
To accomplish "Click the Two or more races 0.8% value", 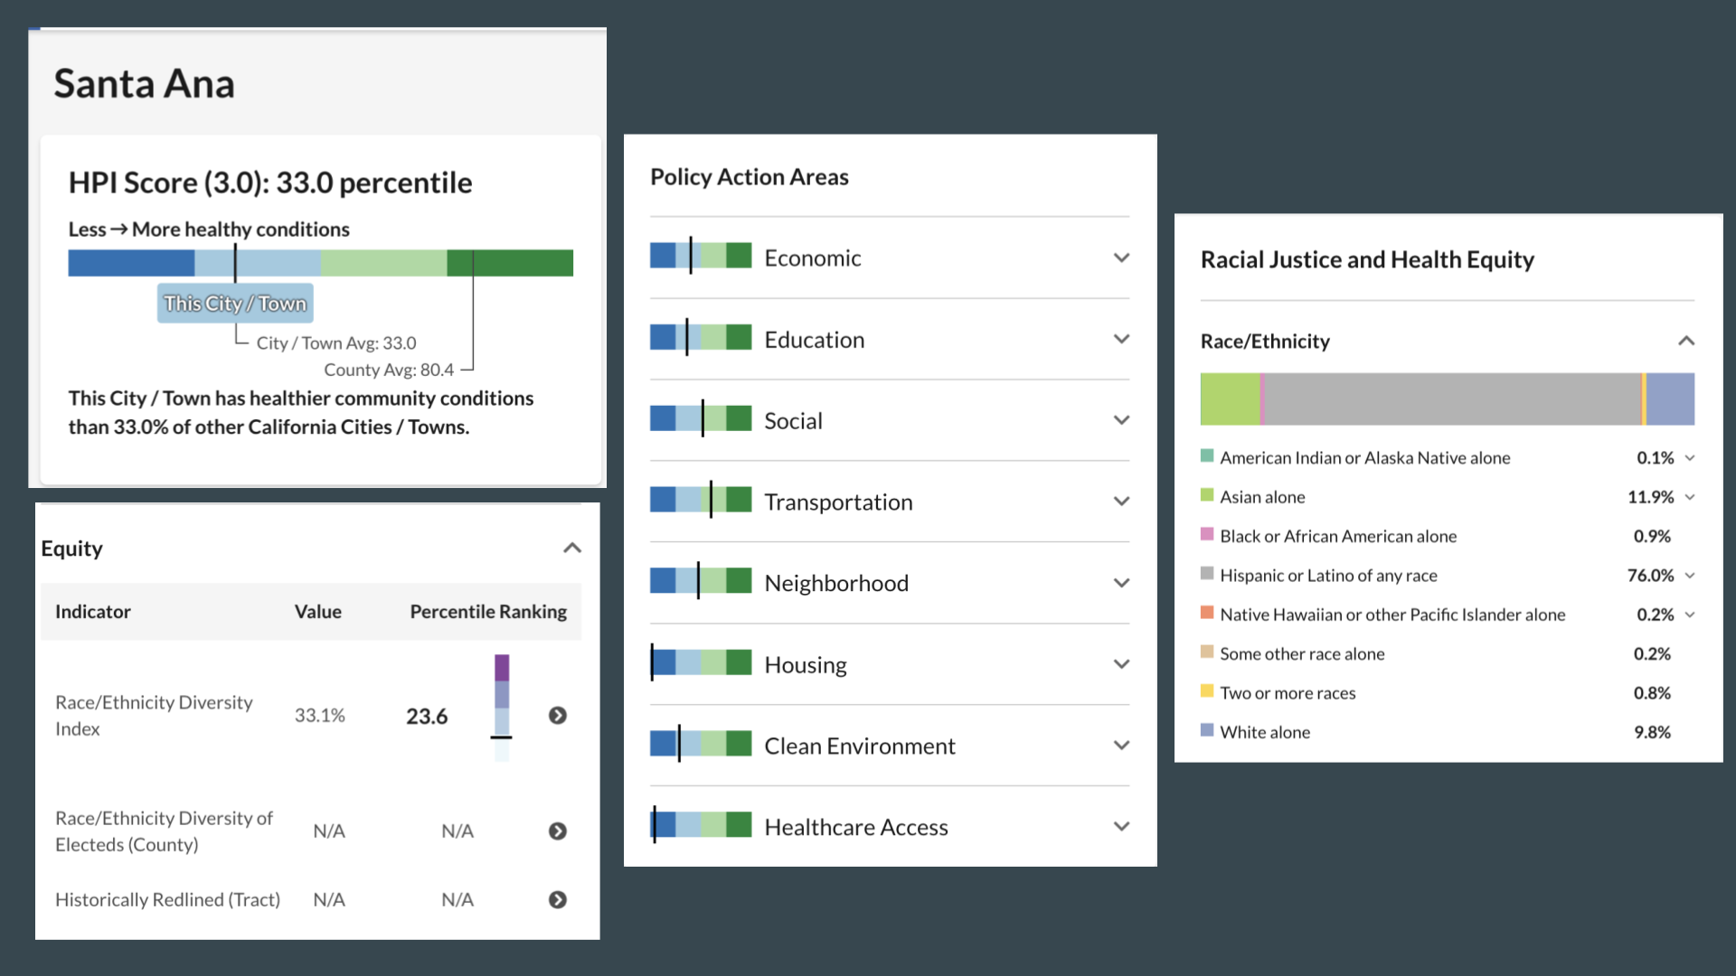I will point(1652,693).
